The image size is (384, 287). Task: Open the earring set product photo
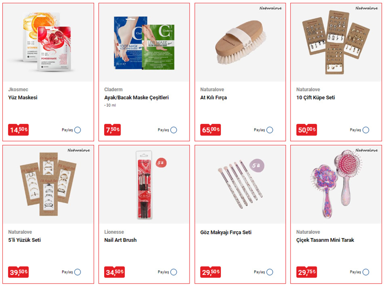336,42
